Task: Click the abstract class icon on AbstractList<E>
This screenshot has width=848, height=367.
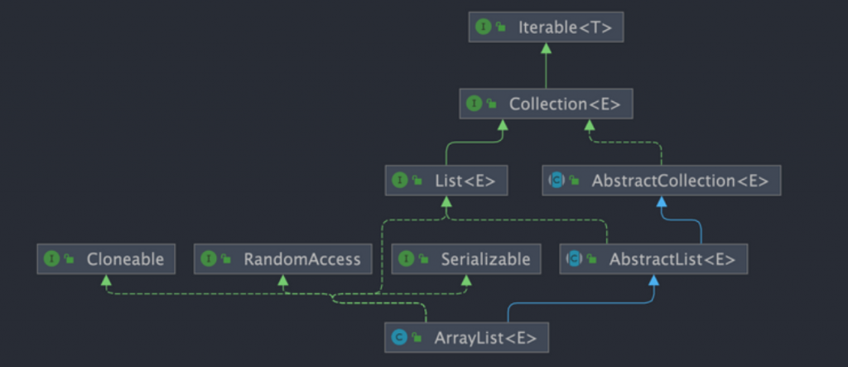Action: pos(574,258)
